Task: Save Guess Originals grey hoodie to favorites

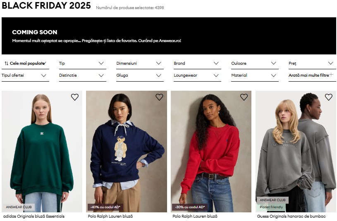Action: click(x=328, y=97)
